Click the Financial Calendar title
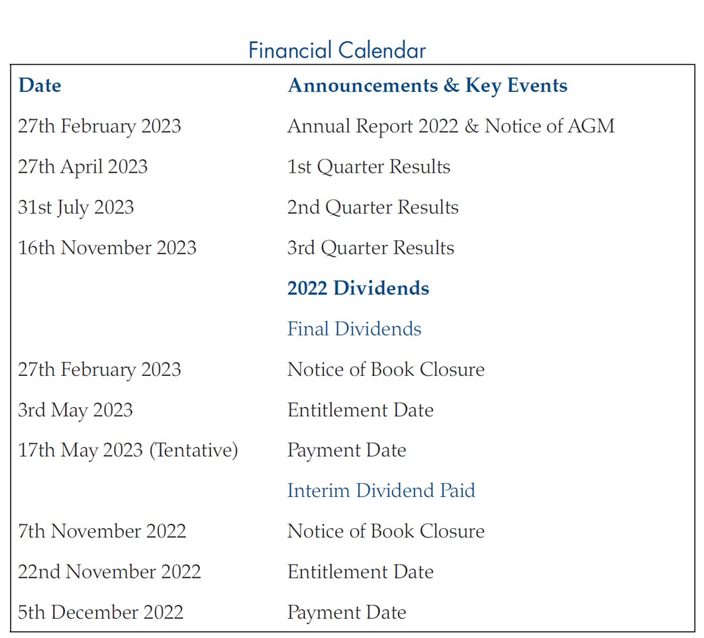Screen dimensions: 704x638 click(x=337, y=50)
